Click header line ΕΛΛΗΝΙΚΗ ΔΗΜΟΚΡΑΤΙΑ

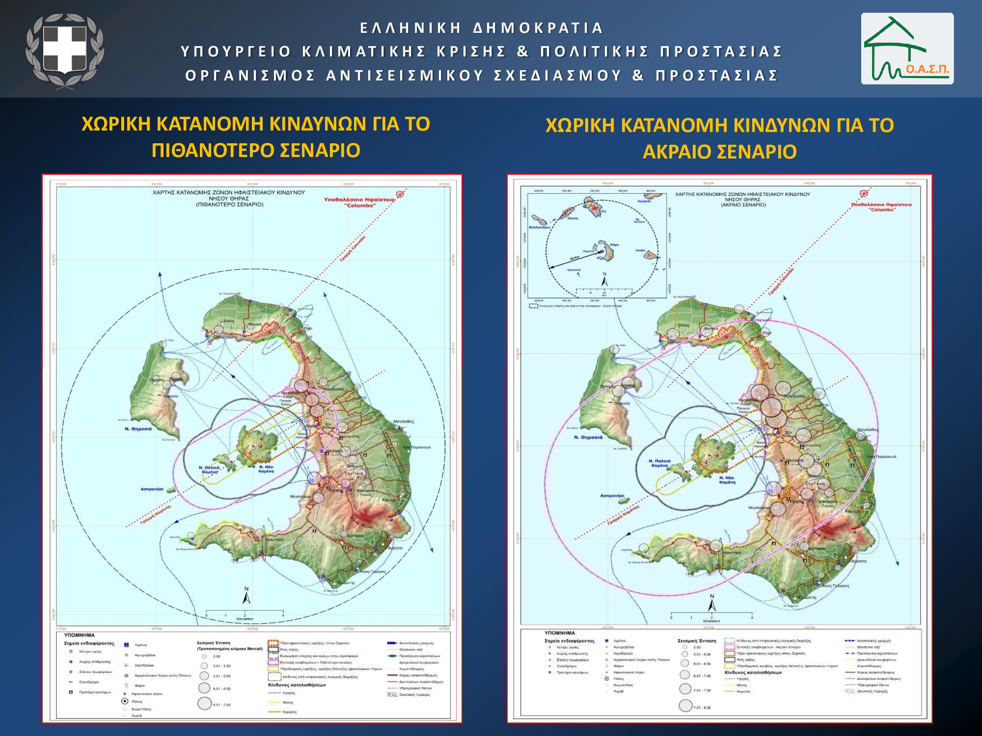(482, 28)
